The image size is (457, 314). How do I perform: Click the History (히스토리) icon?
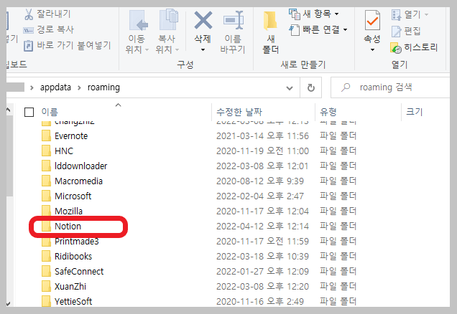[396, 48]
